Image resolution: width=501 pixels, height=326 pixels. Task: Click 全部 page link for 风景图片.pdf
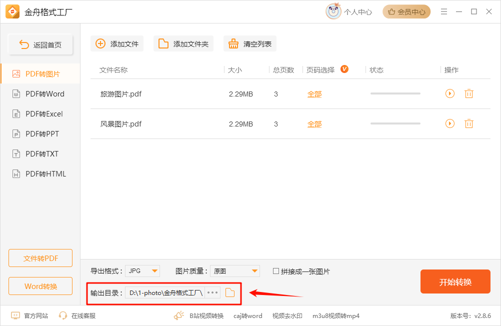[314, 124]
